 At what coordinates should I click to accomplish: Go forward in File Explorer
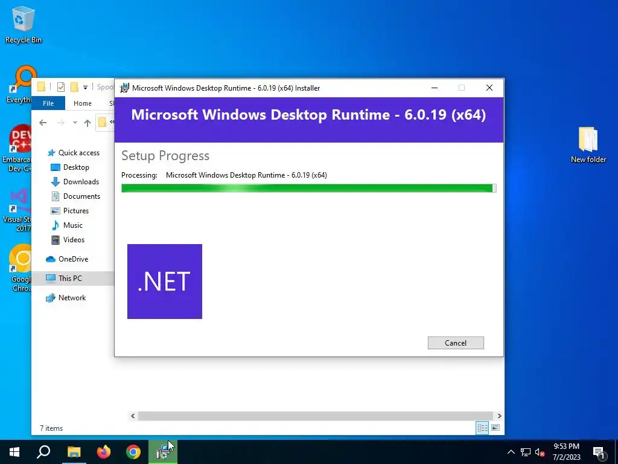tap(61, 123)
